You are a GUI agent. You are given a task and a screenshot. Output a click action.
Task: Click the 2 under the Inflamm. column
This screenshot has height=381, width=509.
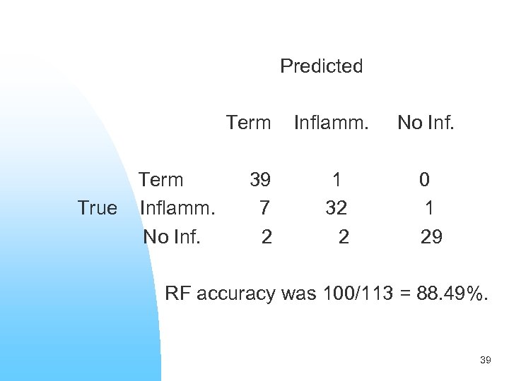[x=343, y=237]
